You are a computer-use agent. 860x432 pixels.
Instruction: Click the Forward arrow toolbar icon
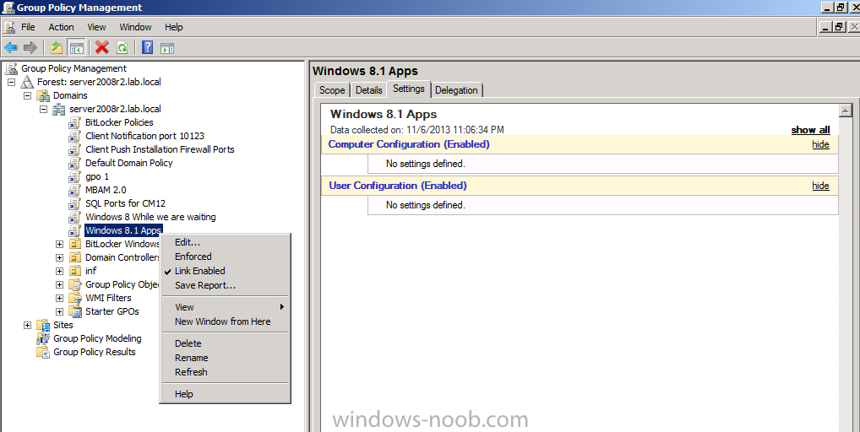pyautogui.click(x=30, y=47)
